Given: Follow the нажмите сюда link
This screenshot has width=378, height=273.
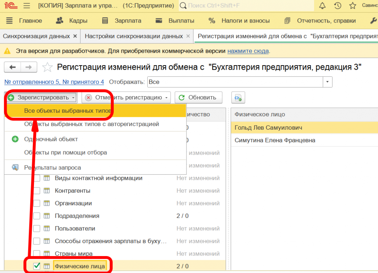Looking at the screenshot, I should [x=248, y=51].
